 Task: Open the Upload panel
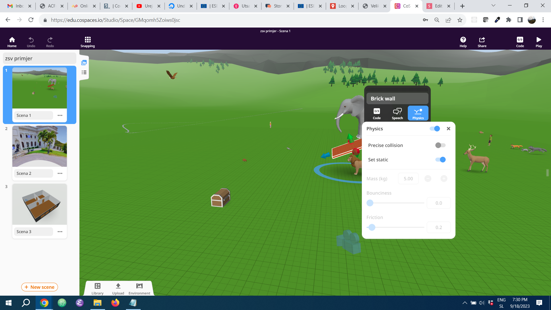click(118, 288)
